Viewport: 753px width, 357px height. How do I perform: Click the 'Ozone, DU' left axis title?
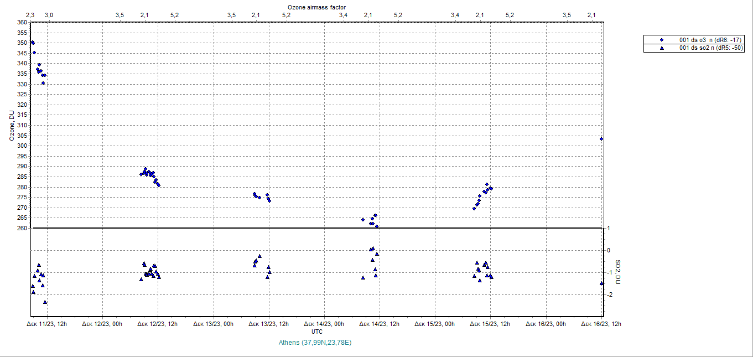point(11,126)
